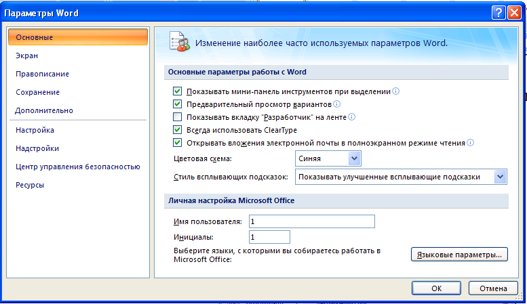Click the Изменение наиболее часто используемых параметров text
This screenshot has height=304, width=527.
321,43
